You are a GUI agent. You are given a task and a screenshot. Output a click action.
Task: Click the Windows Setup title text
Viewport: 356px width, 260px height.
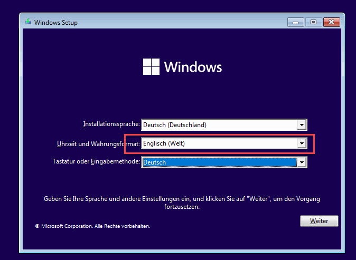coord(56,23)
